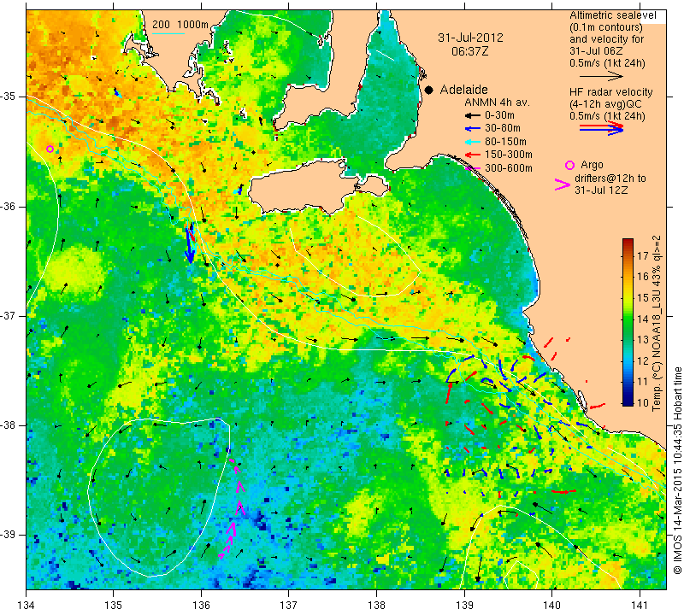The image size is (684, 615).
Task: Click the IMOS copyright timestamp text
Action: click(x=677, y=470)
